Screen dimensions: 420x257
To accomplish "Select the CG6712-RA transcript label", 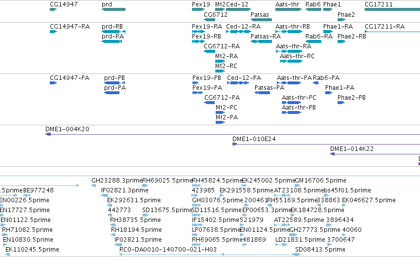I will [x=222, y=46].
